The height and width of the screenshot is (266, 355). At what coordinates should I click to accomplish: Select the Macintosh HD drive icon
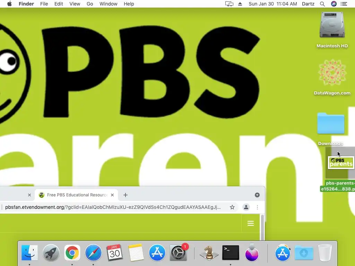click(332, 25)
